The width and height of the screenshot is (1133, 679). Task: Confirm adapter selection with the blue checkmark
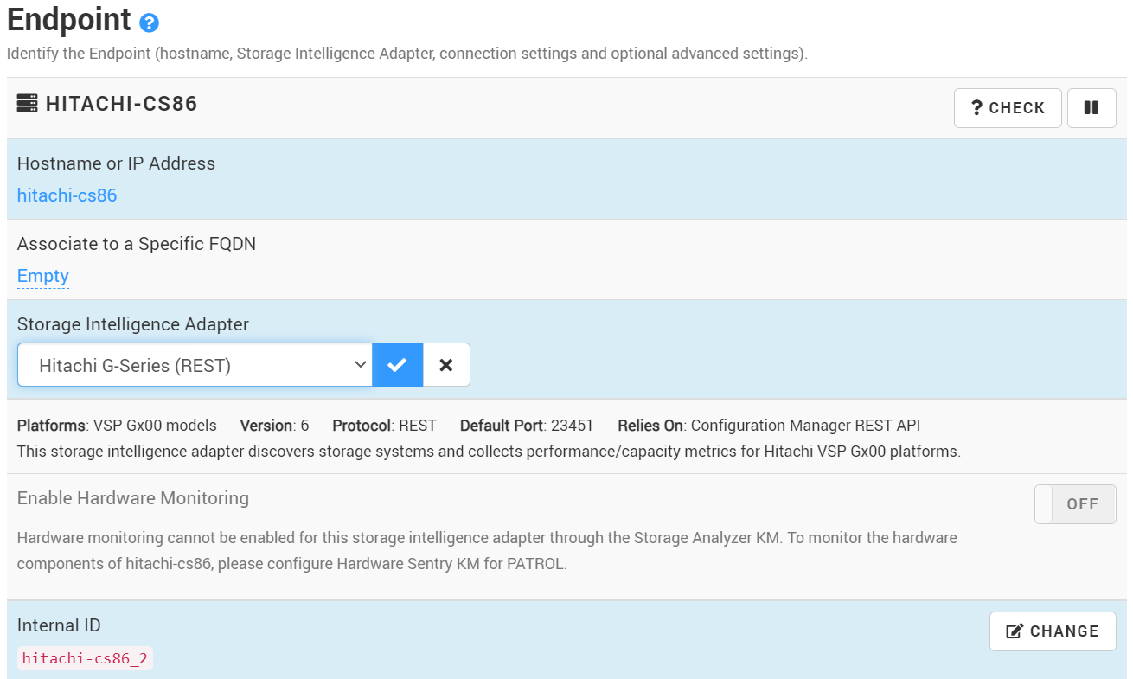tap(397, 364)
